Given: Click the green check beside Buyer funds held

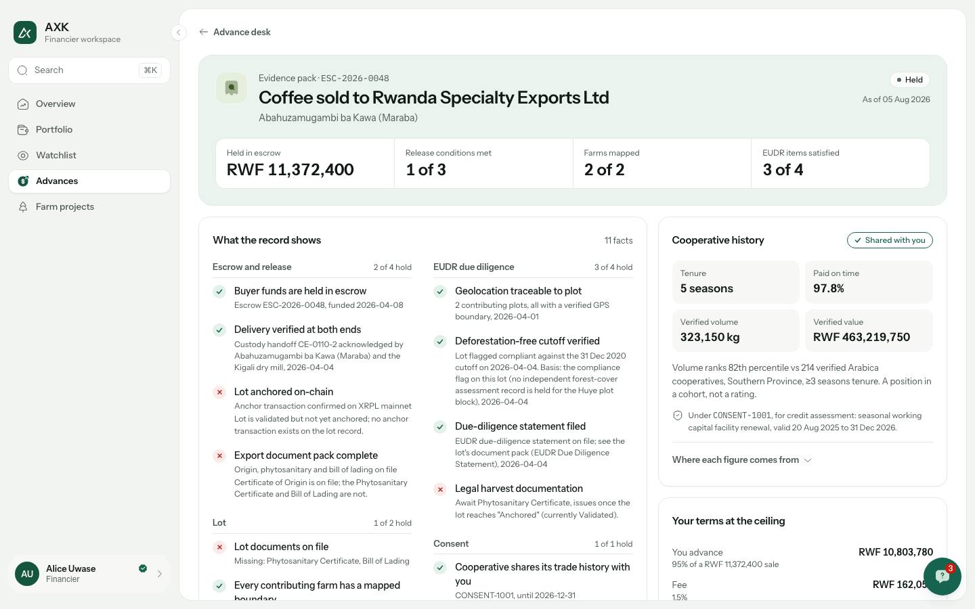Looking at the screenshot, I should pos(219,291).
